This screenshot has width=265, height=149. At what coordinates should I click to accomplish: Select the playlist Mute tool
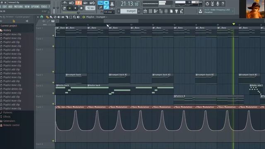tap(59, 17)
